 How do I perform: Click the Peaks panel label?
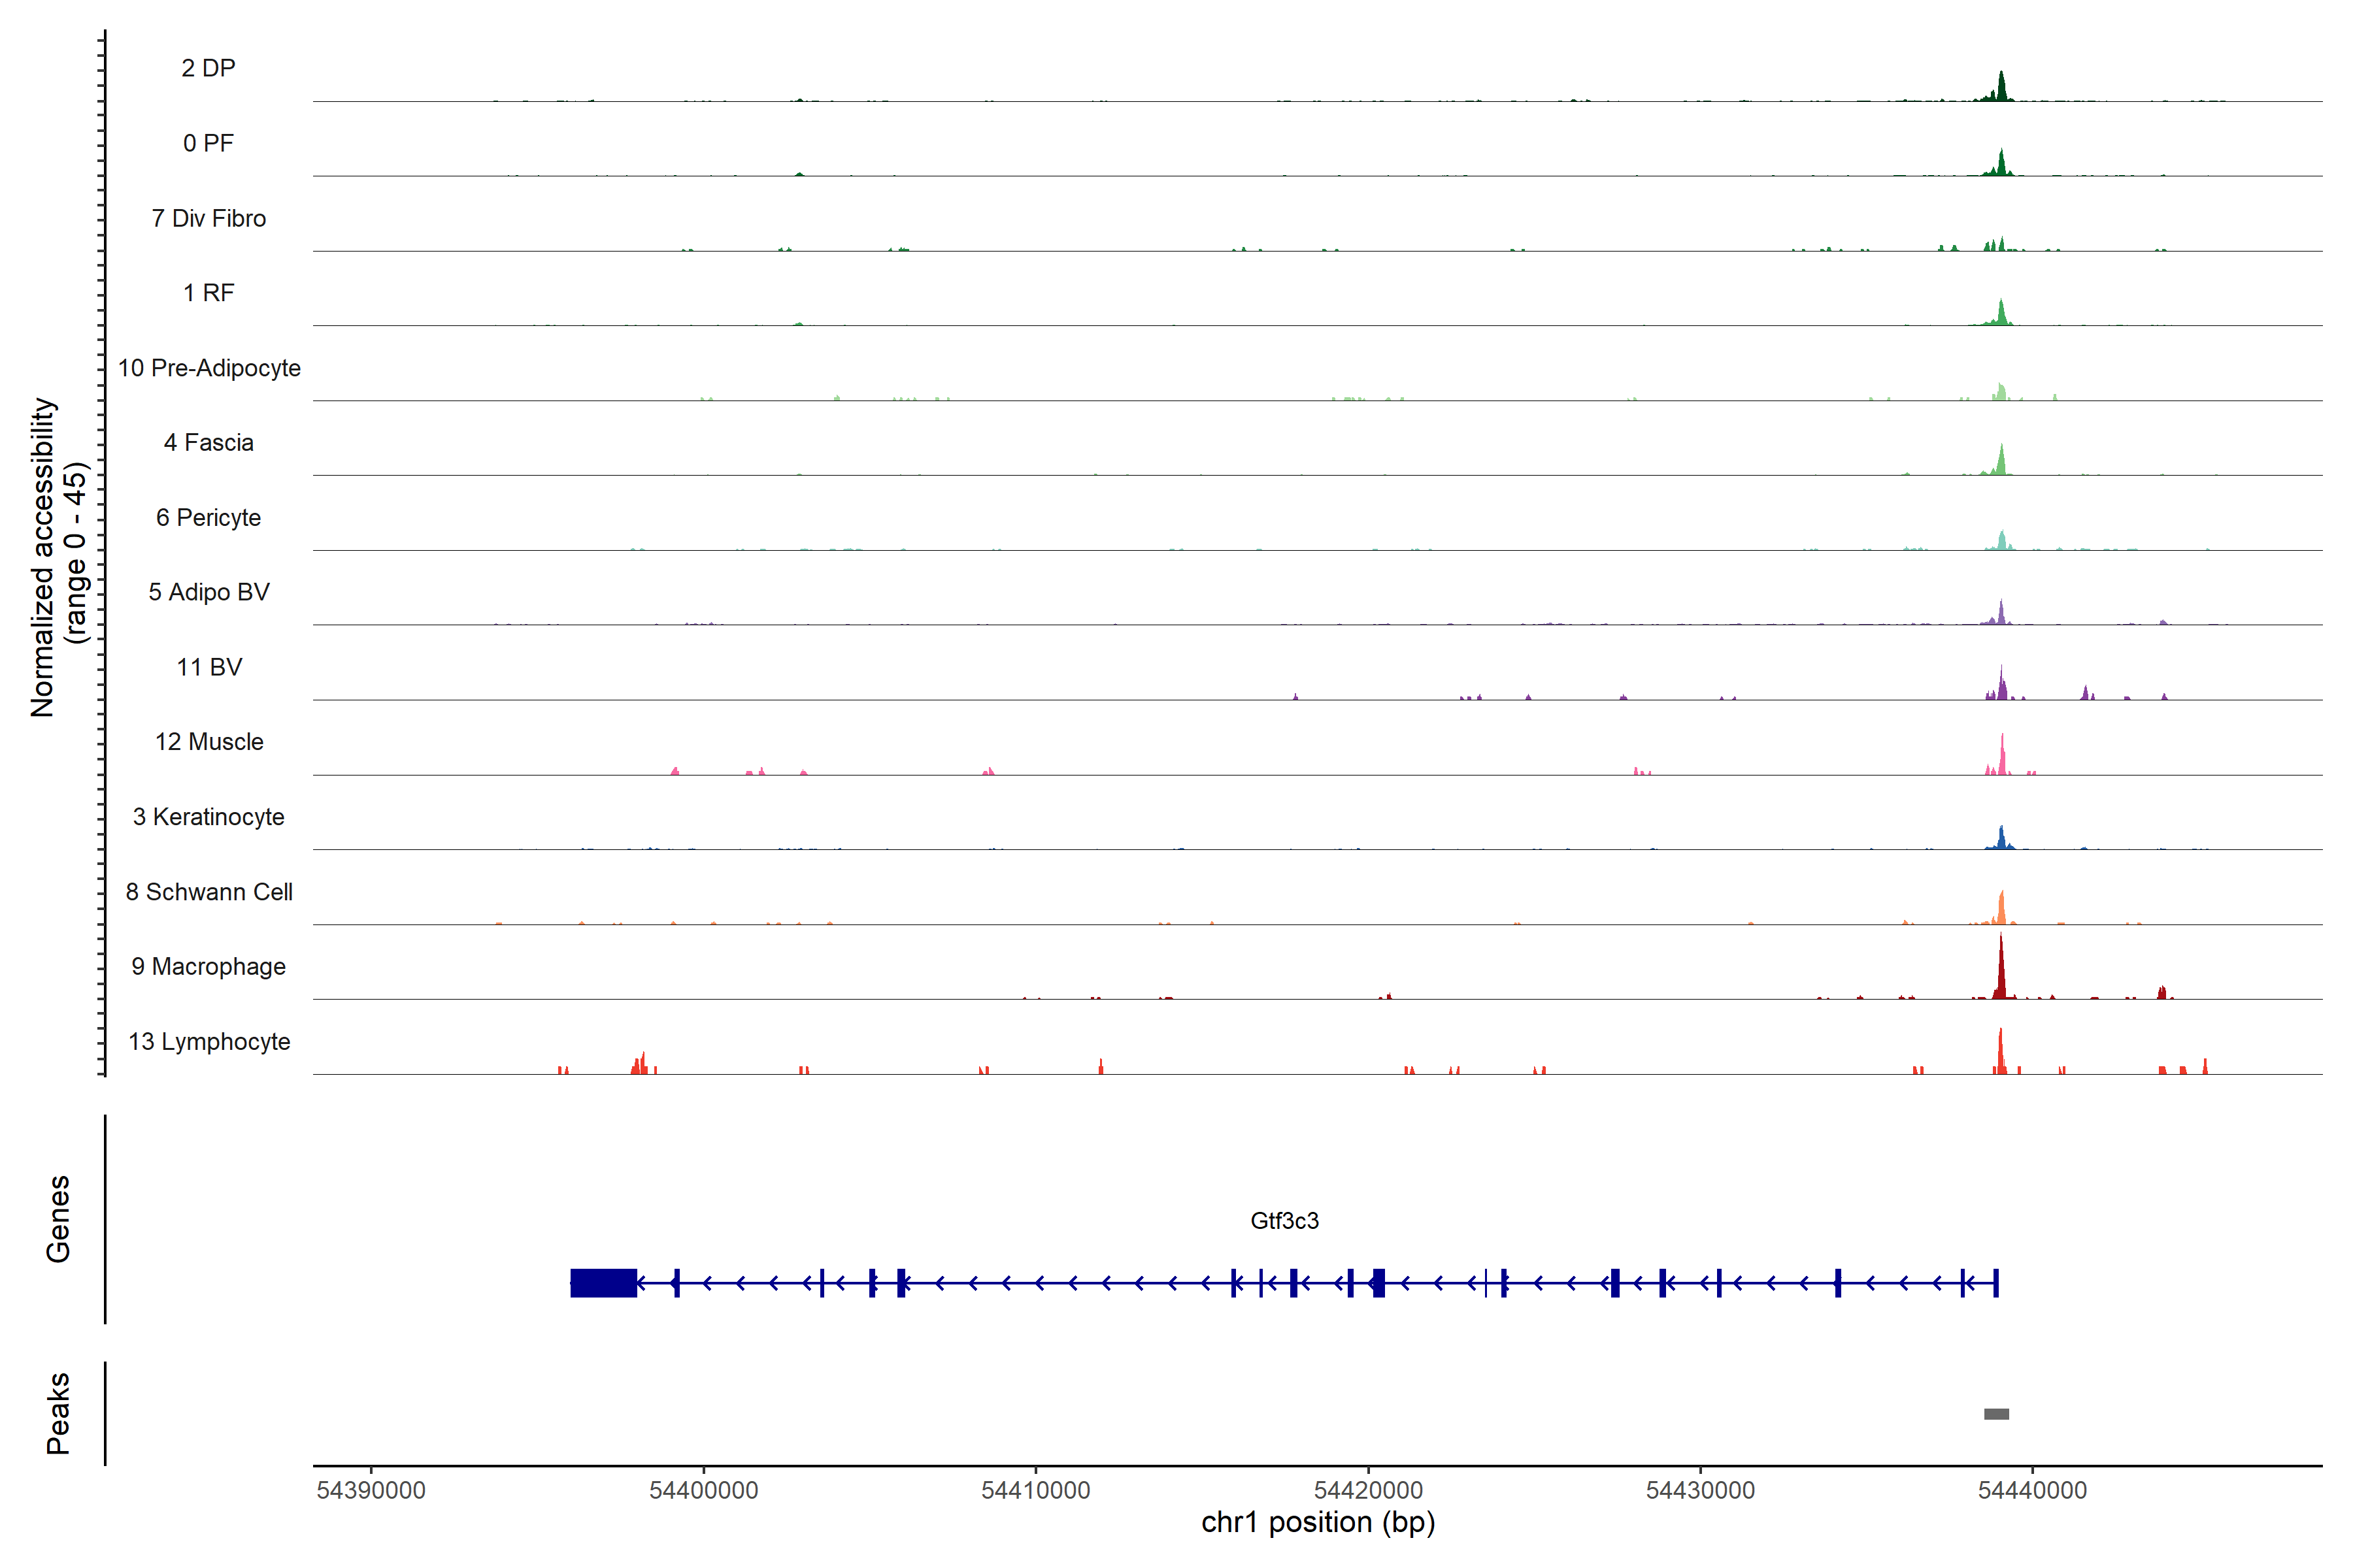click(x=58, y=1413)
